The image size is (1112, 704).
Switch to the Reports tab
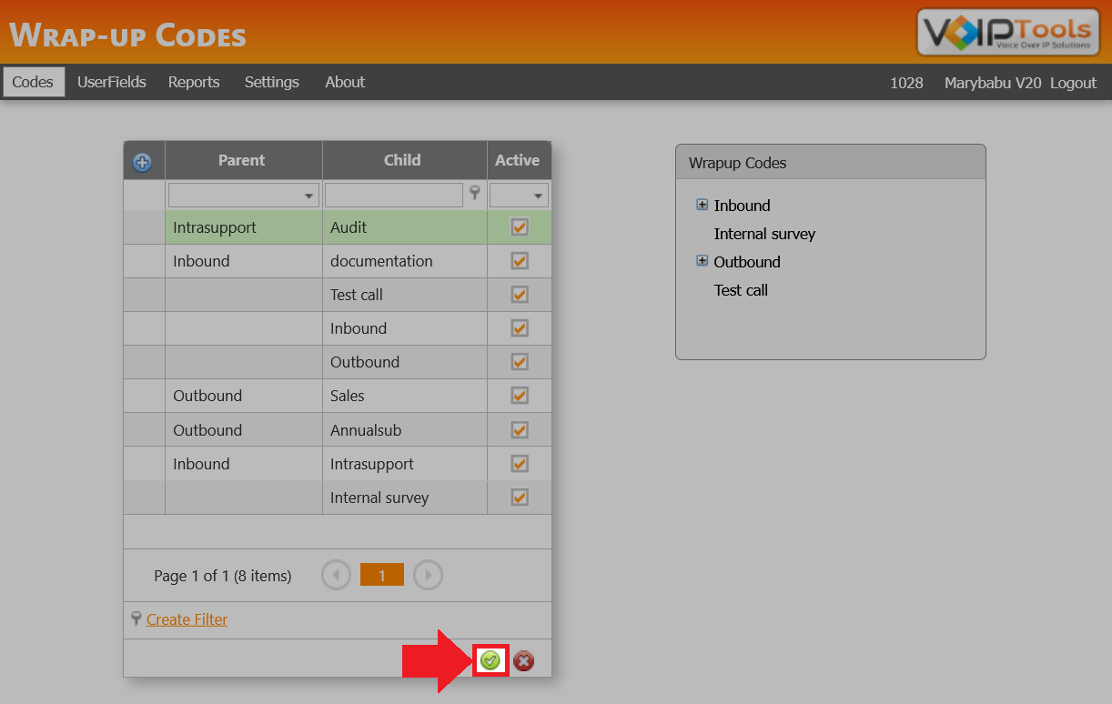194,82
